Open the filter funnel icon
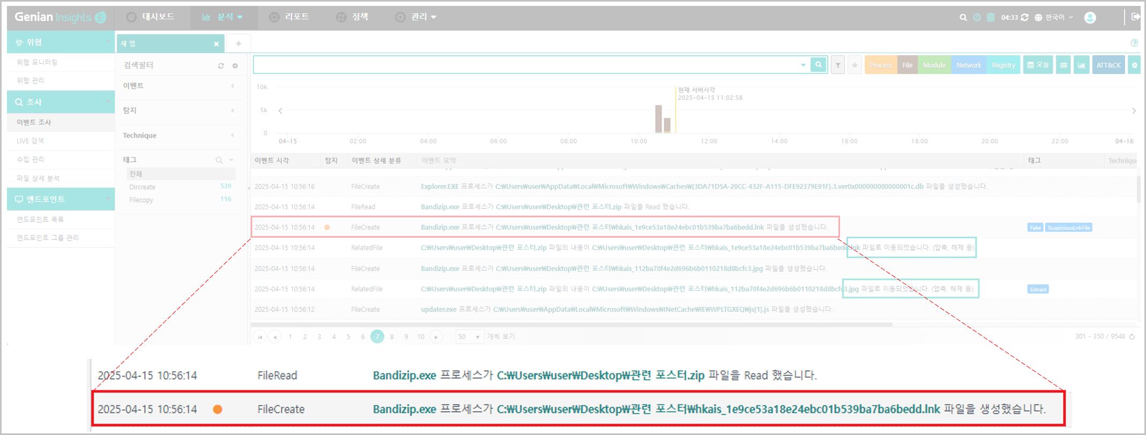Image resolution: width=1146 pixels, height=435 pixels. [x=838, y=65]
